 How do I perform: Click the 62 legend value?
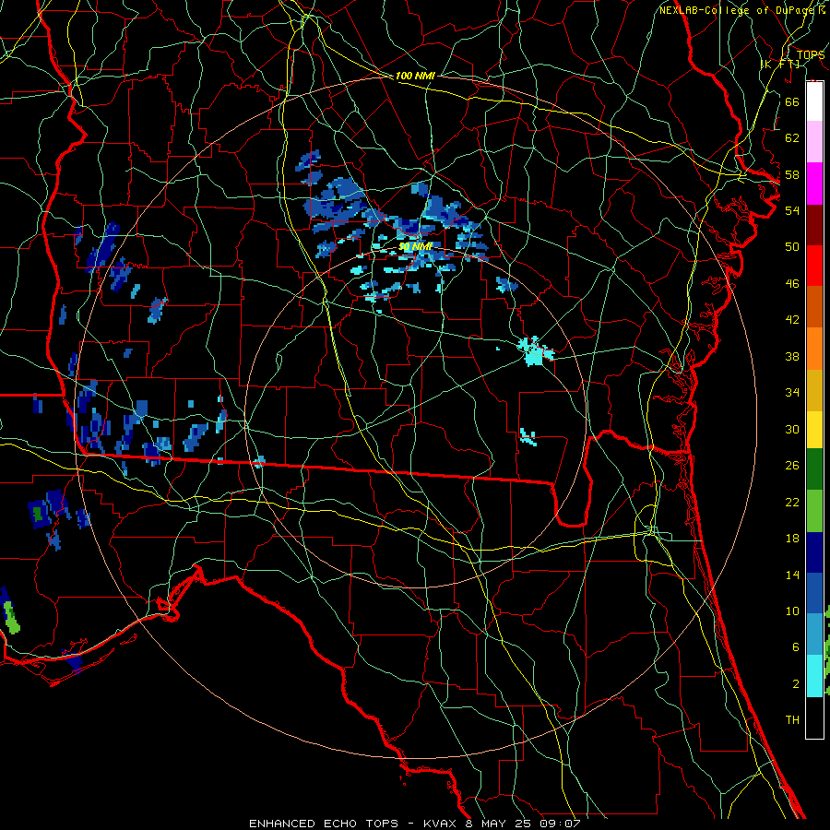pyautogui.click(x=792, y=138)
